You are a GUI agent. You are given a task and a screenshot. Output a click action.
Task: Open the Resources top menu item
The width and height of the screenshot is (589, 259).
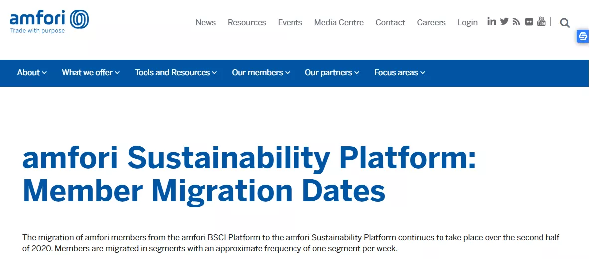pyautogui.click(x=247, y=22)
